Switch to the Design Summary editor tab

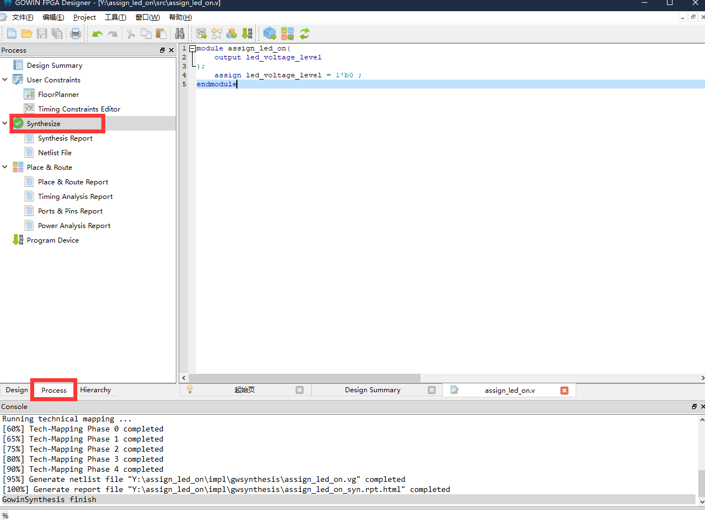(x=373, y=390)
